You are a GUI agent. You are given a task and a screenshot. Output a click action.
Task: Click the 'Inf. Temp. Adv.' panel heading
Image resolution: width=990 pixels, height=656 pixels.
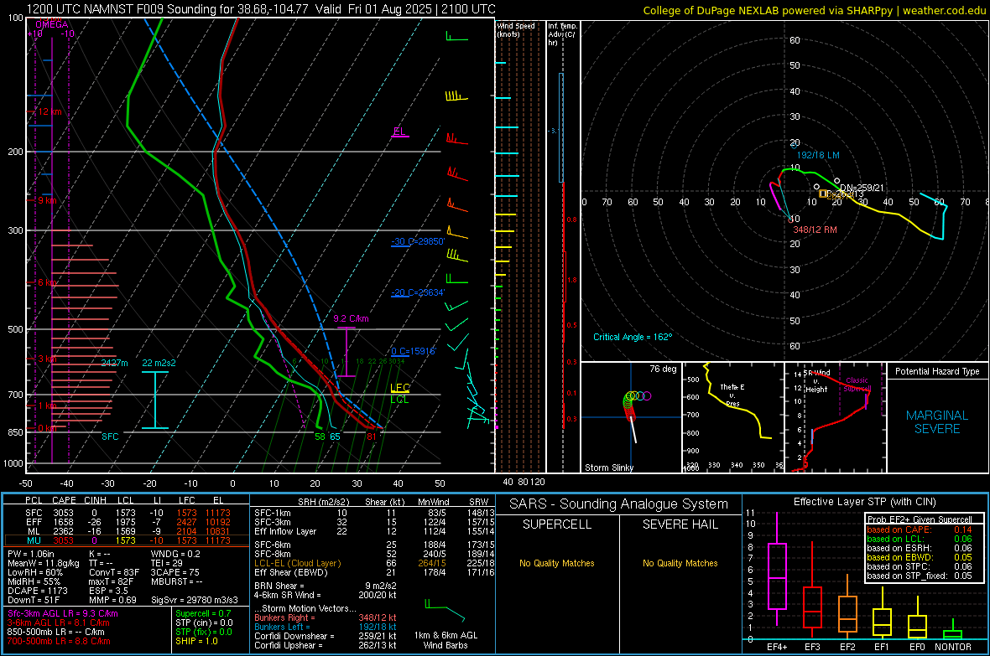click(562, 34)
